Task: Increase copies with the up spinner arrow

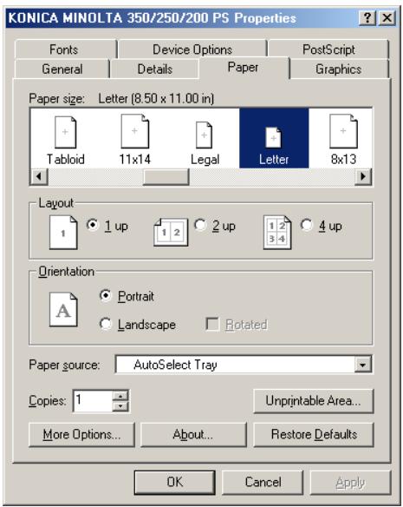Action: 120,396
